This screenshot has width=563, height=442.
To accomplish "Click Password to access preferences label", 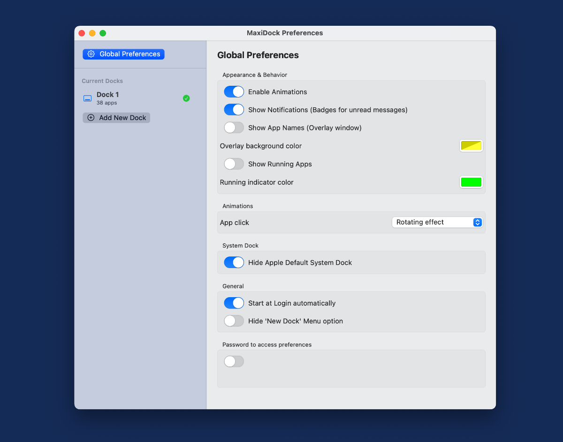I will pos(267,345).
